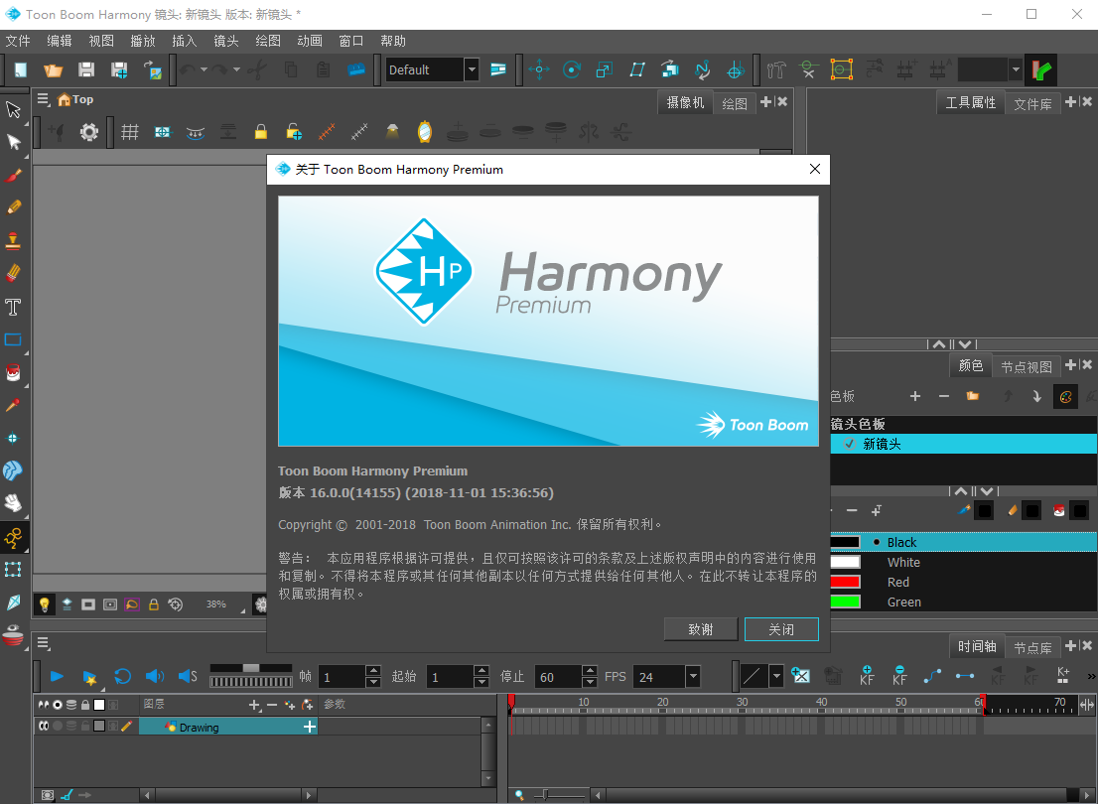Click the Play button in the playback toolbar

tap(57, 676)
